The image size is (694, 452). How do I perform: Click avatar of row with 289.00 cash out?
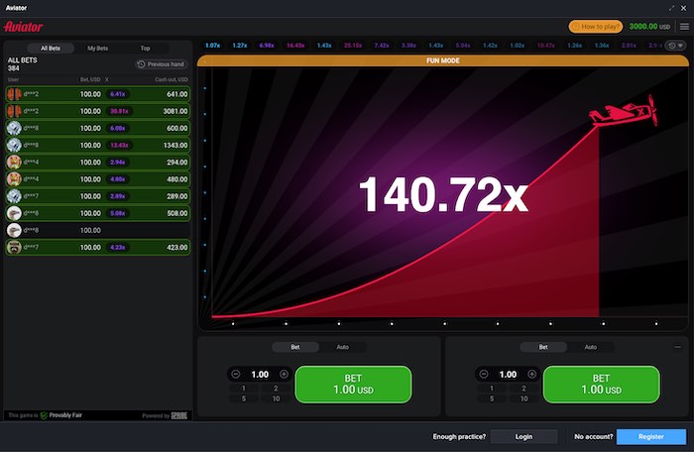coord(14,196)
